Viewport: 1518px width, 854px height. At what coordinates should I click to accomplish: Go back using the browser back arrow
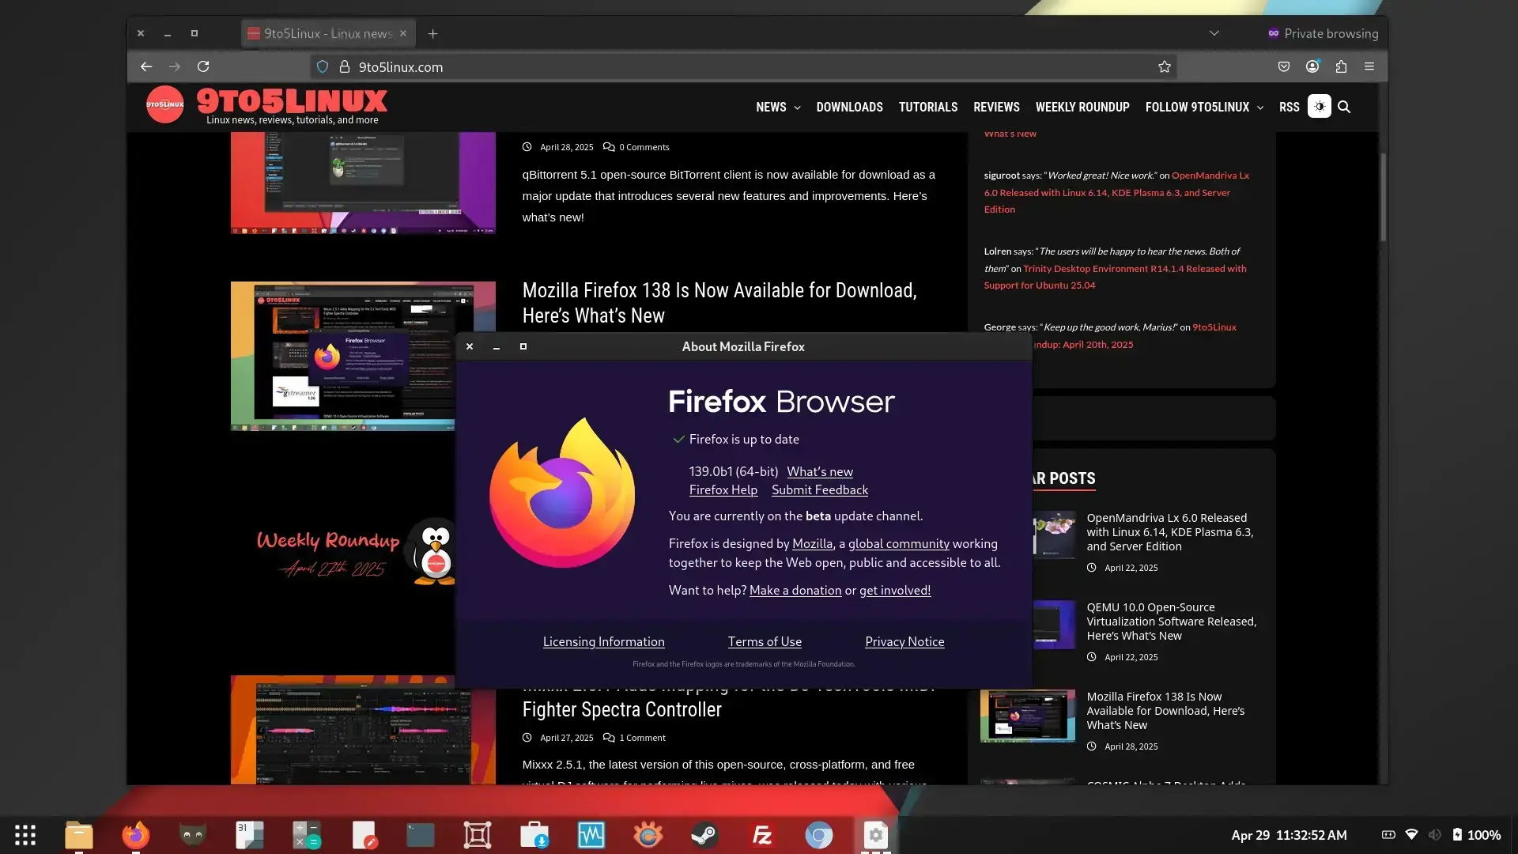pos(146,67)
